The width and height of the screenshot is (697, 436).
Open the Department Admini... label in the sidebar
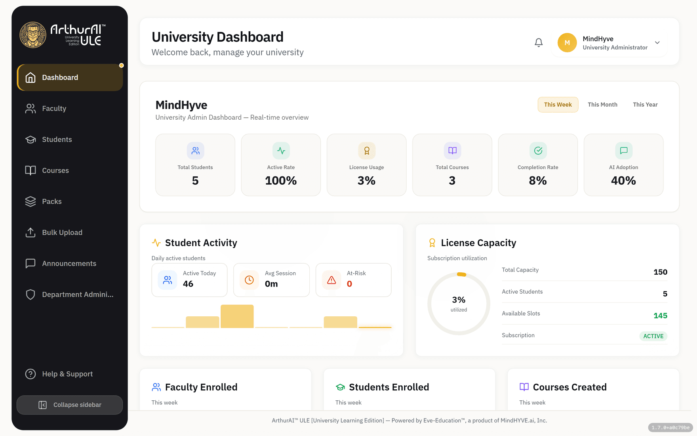point(78,294)
